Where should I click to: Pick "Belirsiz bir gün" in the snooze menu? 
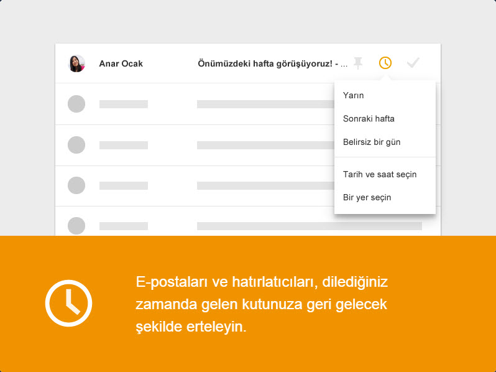click(x=372, y=142)
